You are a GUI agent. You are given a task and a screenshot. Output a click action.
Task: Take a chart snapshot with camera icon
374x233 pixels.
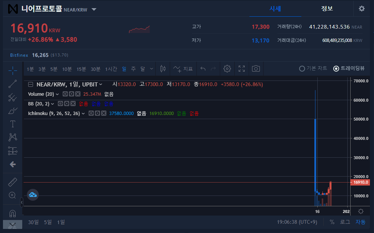point(256,69)
